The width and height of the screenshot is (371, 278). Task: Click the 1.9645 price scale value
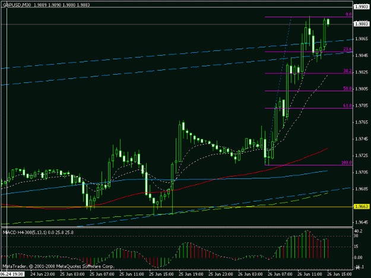pos(362,222)
